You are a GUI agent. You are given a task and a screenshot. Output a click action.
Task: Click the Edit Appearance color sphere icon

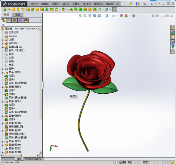122,16
